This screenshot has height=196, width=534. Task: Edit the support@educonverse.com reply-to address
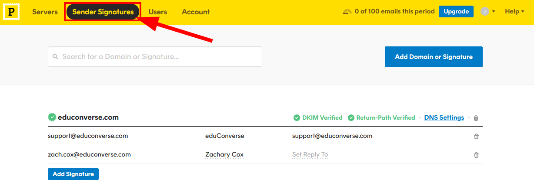pos(332,136)
